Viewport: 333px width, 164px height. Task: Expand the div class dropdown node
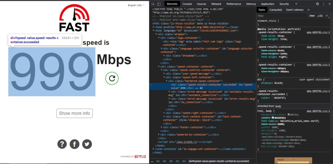tap(164, 56)
